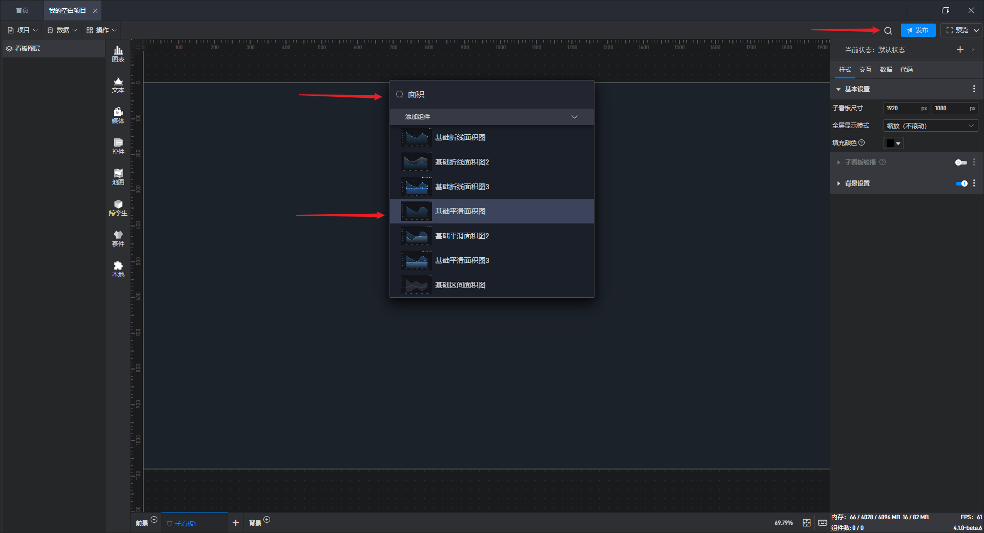984x533 pixels.
Task: Select the 代码 tab
Action: pyautogui.click(x=906, y=70)
